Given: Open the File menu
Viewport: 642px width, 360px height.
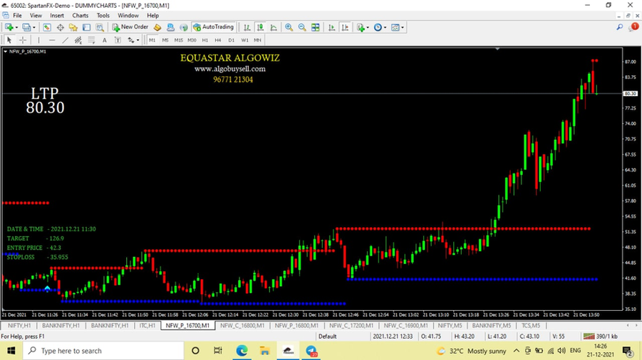Looking at the screenshot, I should [x=17, y=16].
